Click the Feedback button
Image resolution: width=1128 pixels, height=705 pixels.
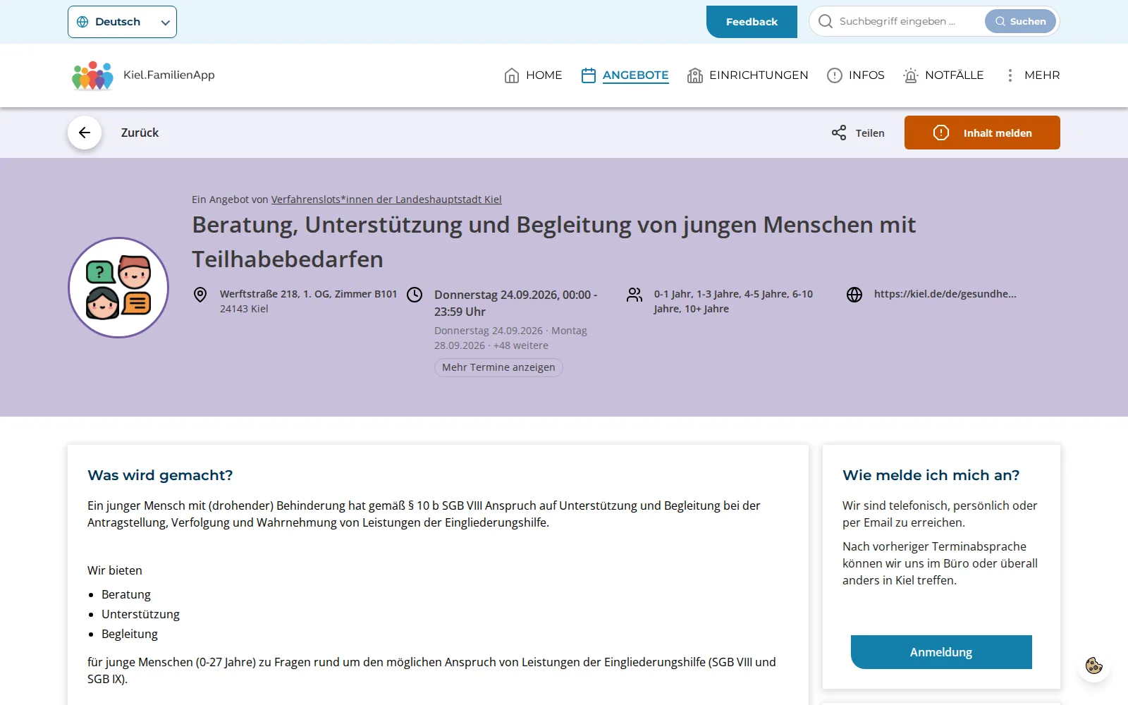(752, 22)
